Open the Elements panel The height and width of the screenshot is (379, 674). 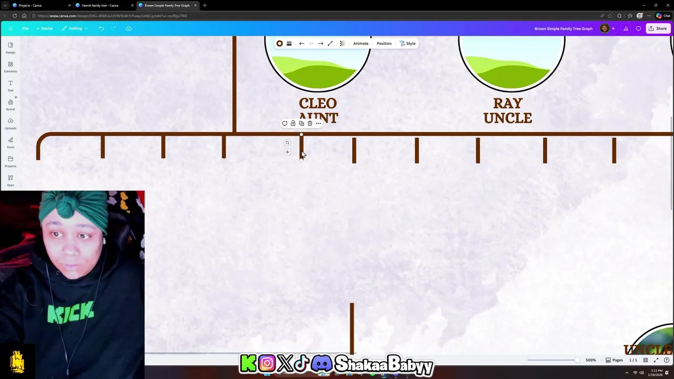[x=11, y=66]
